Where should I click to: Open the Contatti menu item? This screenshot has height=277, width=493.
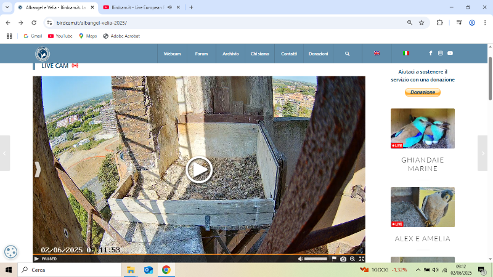click(289, 54)
